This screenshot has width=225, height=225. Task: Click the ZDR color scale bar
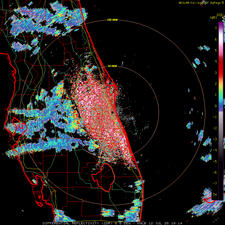click(221, 111)
